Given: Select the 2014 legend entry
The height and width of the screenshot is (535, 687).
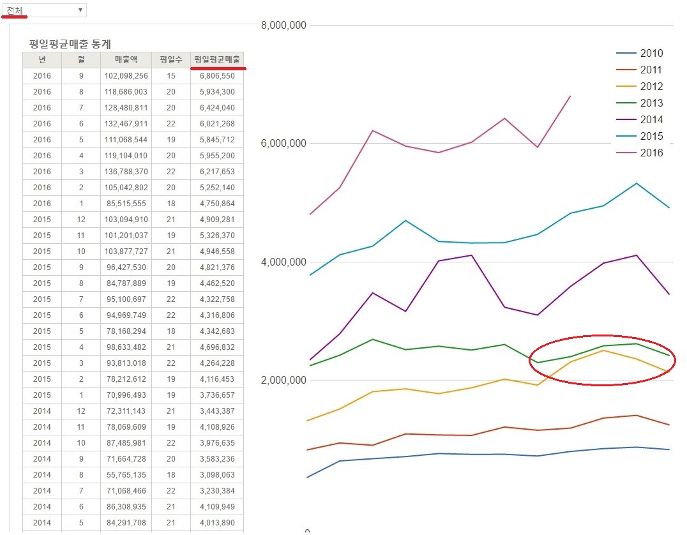Looking at the screenshot, I should point(639,119).
